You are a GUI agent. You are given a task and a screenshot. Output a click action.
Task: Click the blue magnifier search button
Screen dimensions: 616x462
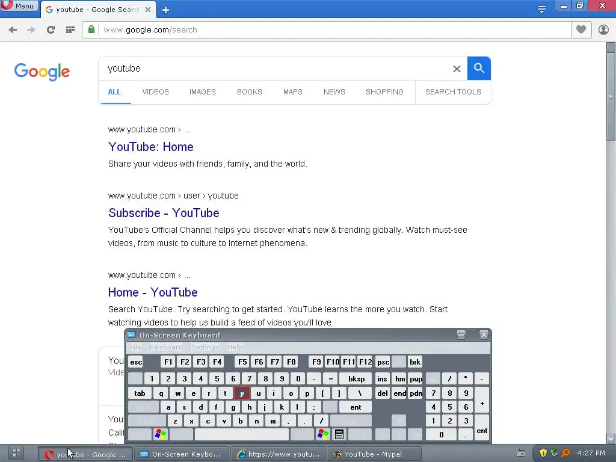[479, 69]
